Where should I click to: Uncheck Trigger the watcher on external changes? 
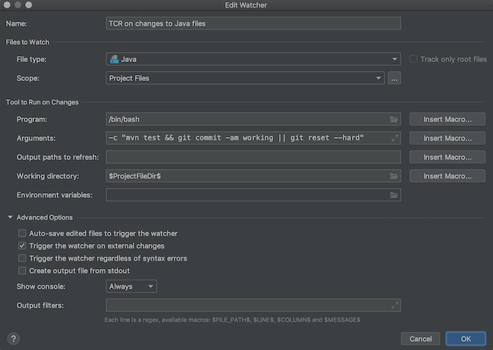(x=22, y=245)
